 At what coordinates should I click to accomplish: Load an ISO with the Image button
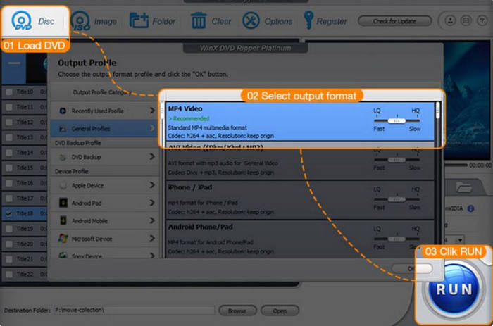[94, 21]
